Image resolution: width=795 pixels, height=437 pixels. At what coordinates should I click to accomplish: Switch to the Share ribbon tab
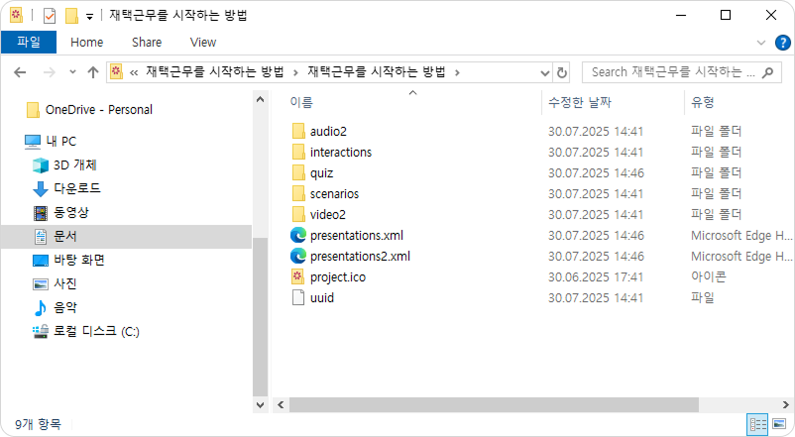point(147,42)
